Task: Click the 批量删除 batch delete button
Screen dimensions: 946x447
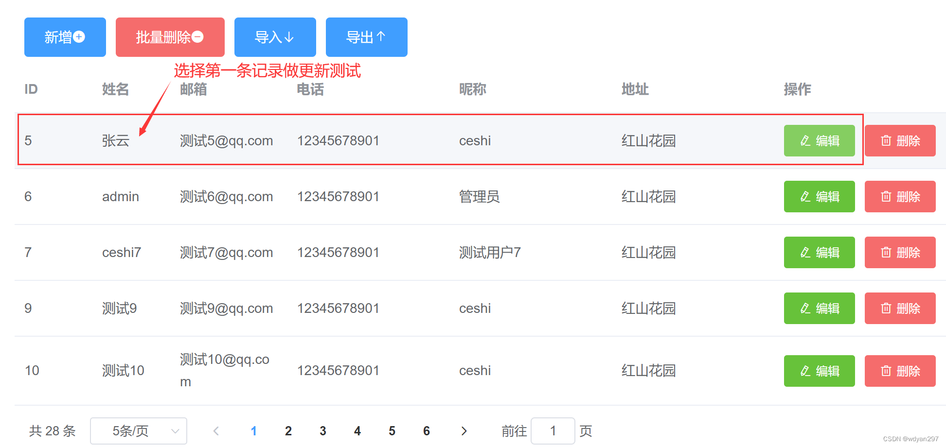Action: (170, 37)
